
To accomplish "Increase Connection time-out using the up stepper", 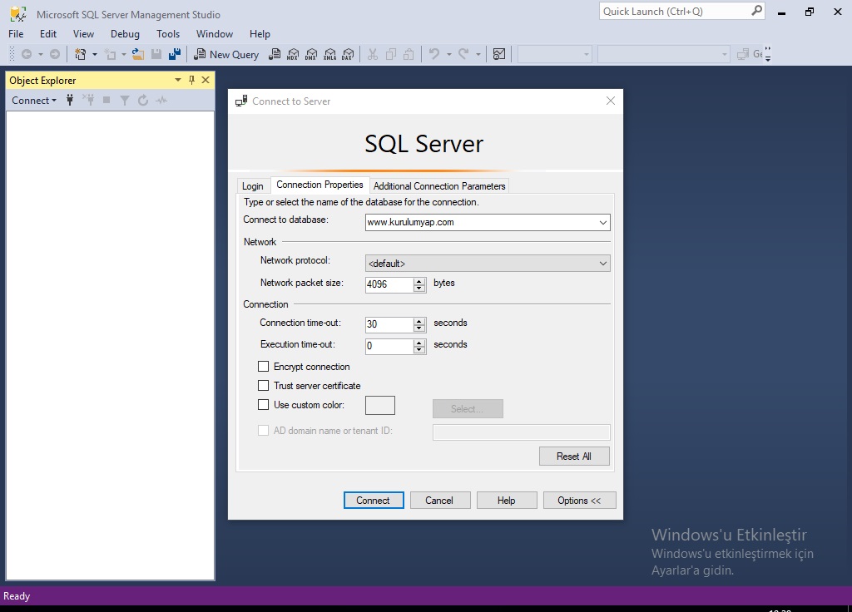I will (419, 319).
